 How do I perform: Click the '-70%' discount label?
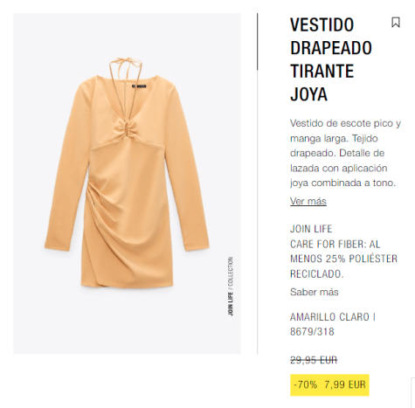[x=305, y=384]
